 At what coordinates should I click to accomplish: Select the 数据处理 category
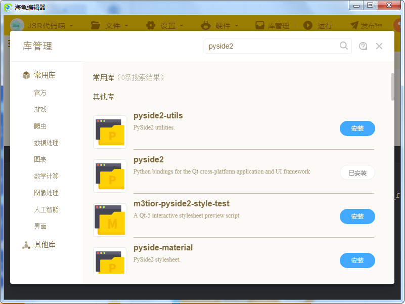46,143
